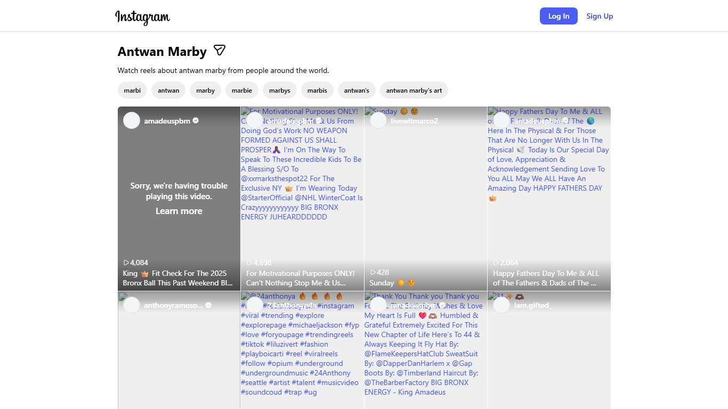
Task: Click the "marbys" tag chip
Action: [280, 91]
